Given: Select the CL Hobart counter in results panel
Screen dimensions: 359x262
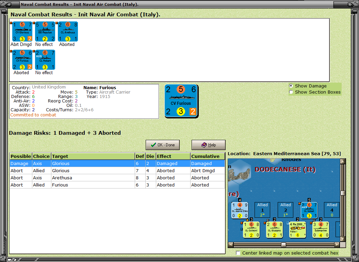Looking at the screenshot, I should pyautogui.click(x=45, y=60).
